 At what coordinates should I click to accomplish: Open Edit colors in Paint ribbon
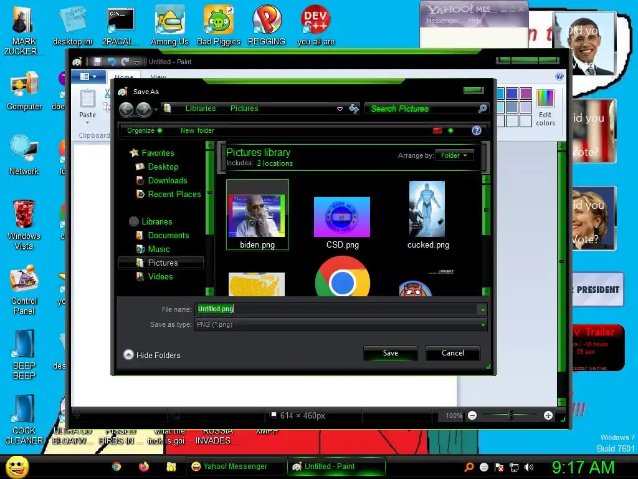(545, 108)
